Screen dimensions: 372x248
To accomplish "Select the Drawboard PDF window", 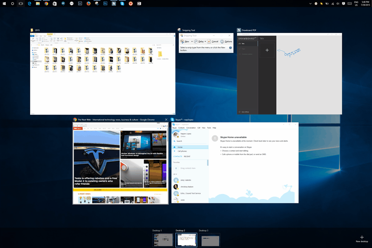I will pyautogui.click(x=289, y=74).
